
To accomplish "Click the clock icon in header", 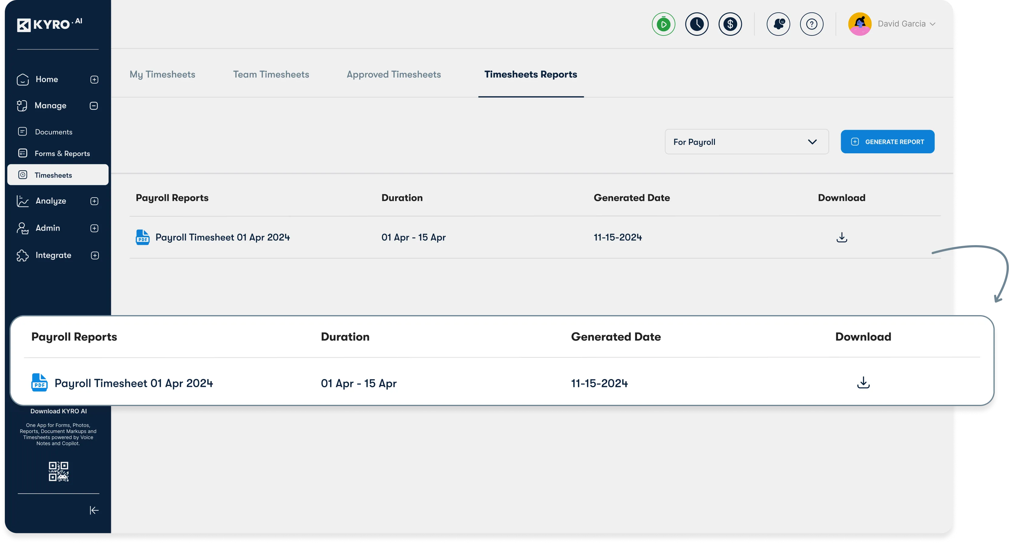I will [696, 24].
